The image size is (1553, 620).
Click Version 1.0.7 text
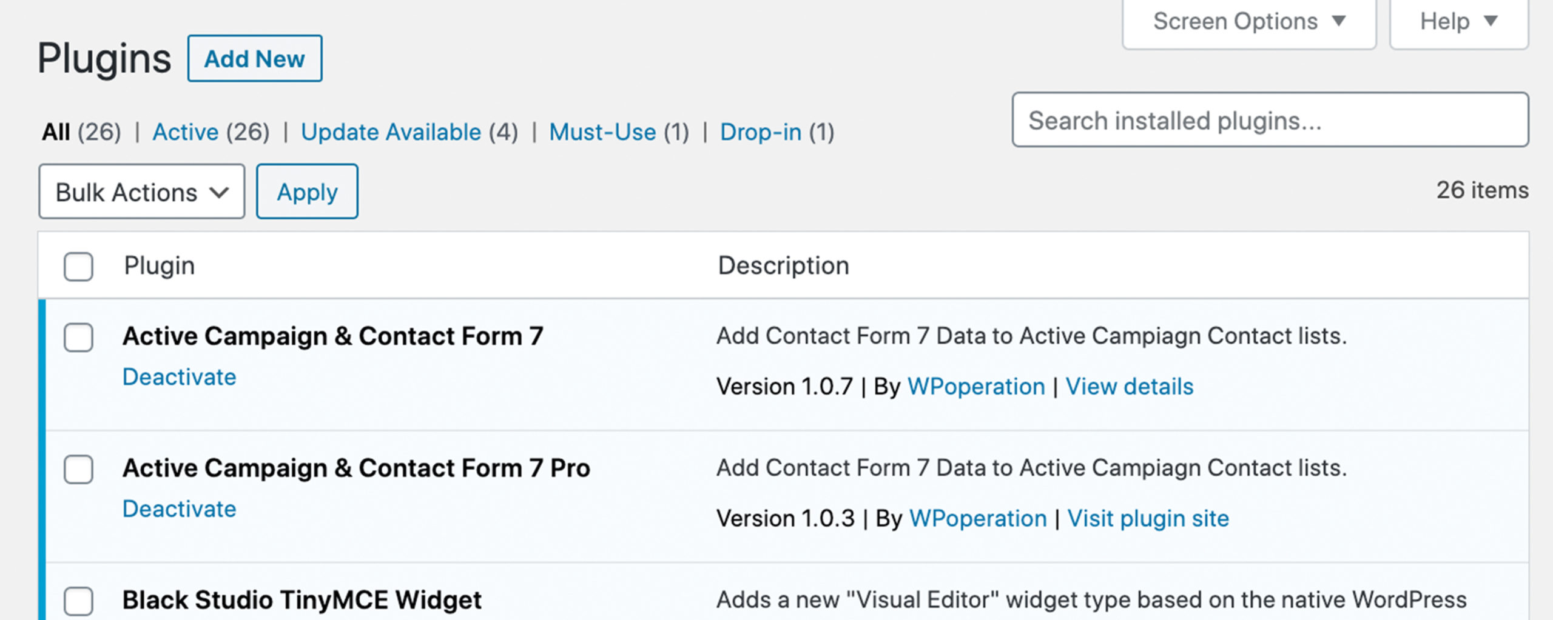tap(784, 386)
